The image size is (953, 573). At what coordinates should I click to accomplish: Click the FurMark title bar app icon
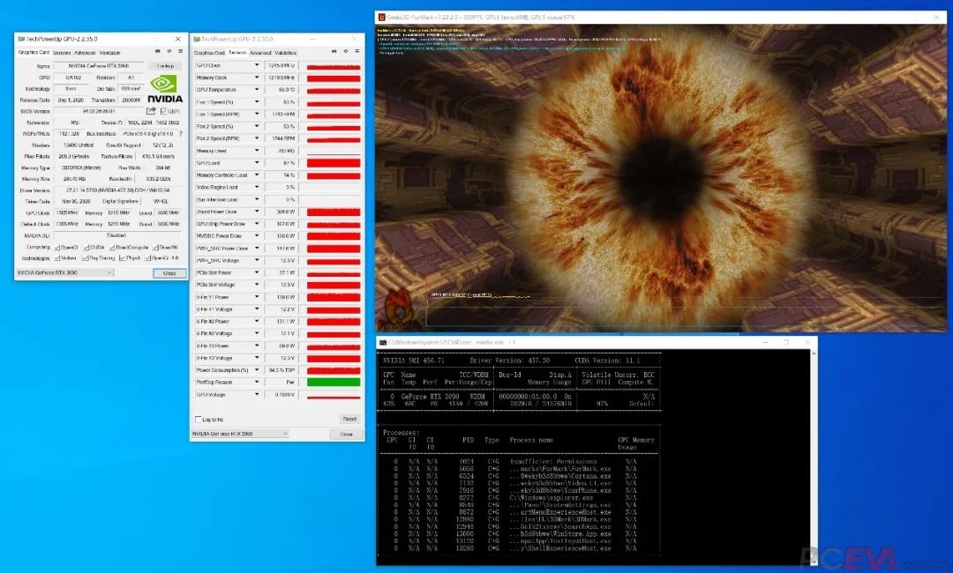(382, 17)
